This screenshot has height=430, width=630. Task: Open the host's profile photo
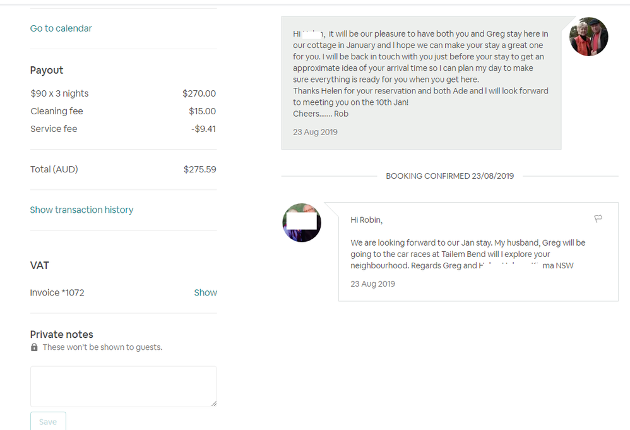[588, 37]
